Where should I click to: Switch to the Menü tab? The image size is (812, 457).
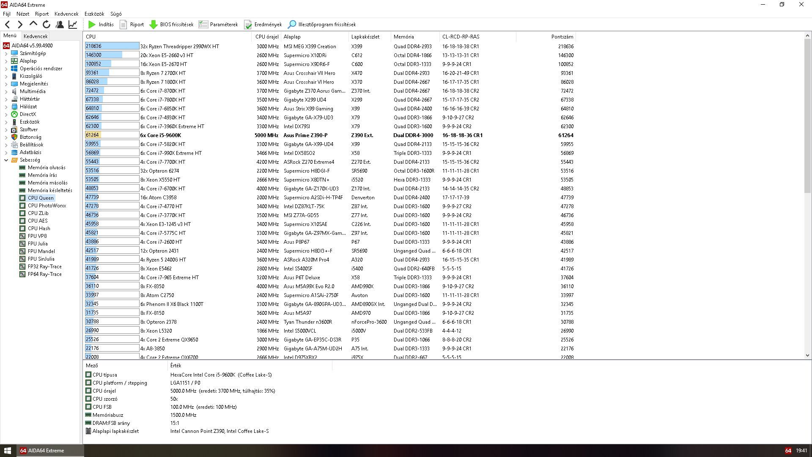(x=10, y=36)
